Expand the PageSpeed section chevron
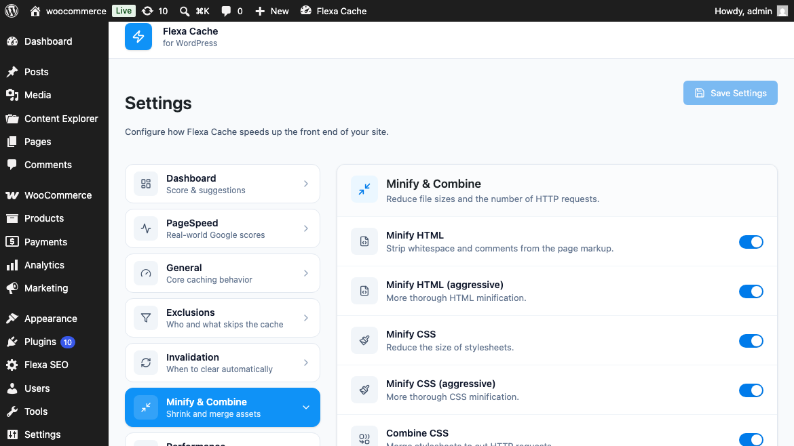794x446 pixels. coord(306,228)
